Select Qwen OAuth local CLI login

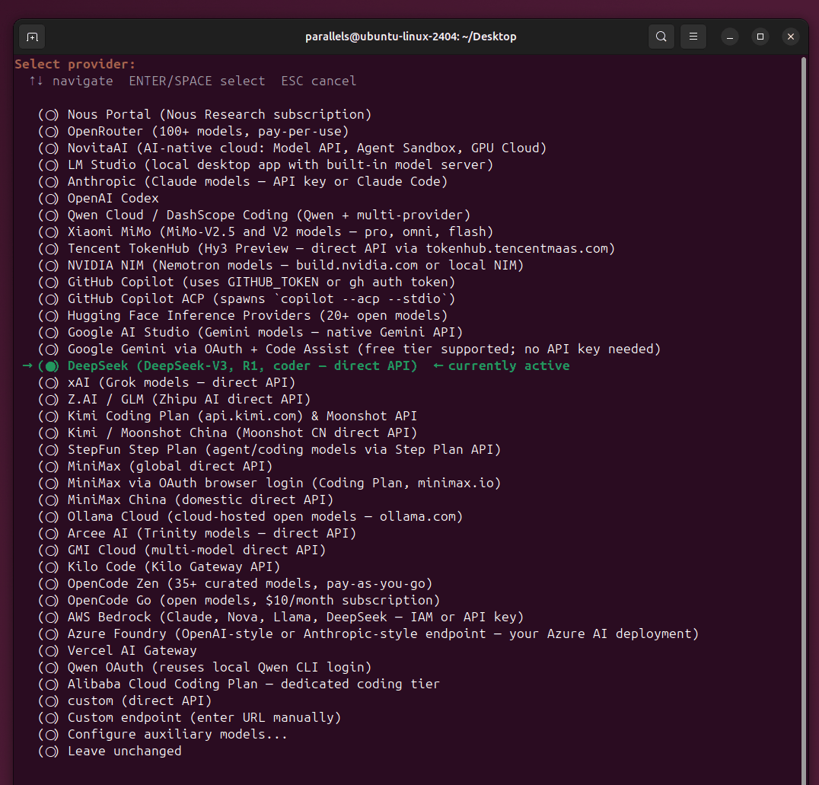tap(204, 666)
